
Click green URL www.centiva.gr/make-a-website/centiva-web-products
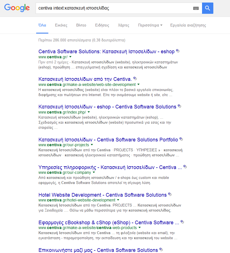pyautogui.click(x=88, y=228)
